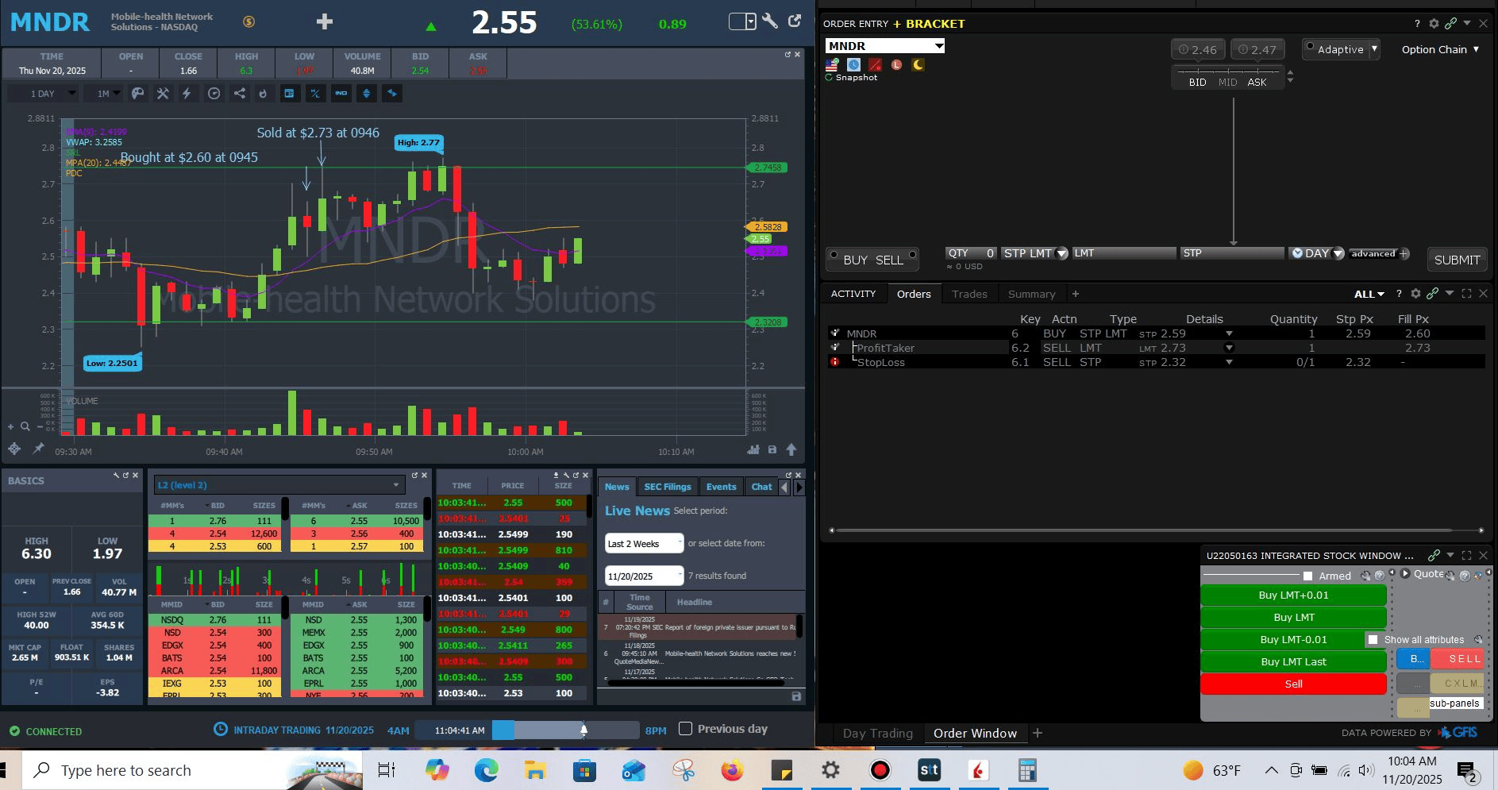Click the up arrow icon at chart bottom-right
This screenshot has height=790, width=1498.
[791, 450]
